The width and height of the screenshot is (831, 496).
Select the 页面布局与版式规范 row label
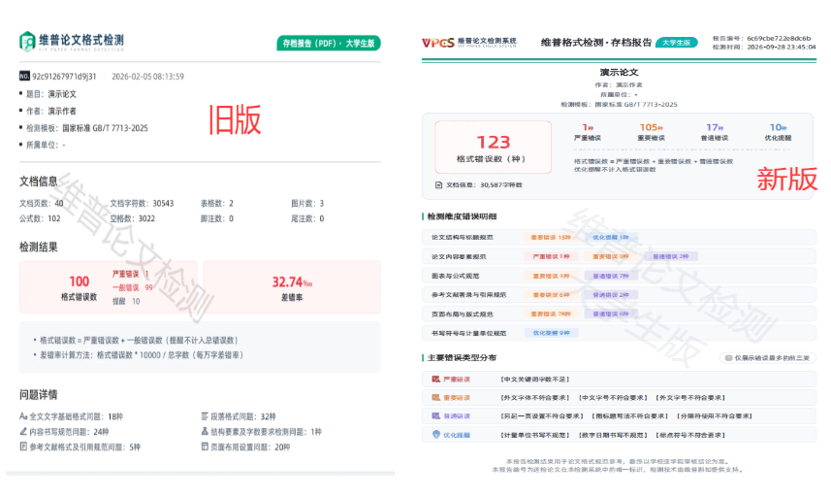coord(463,314)
